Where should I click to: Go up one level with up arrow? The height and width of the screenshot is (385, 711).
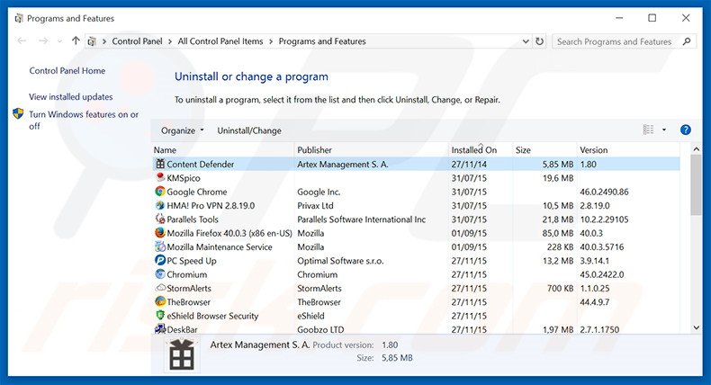click(76, 40)
